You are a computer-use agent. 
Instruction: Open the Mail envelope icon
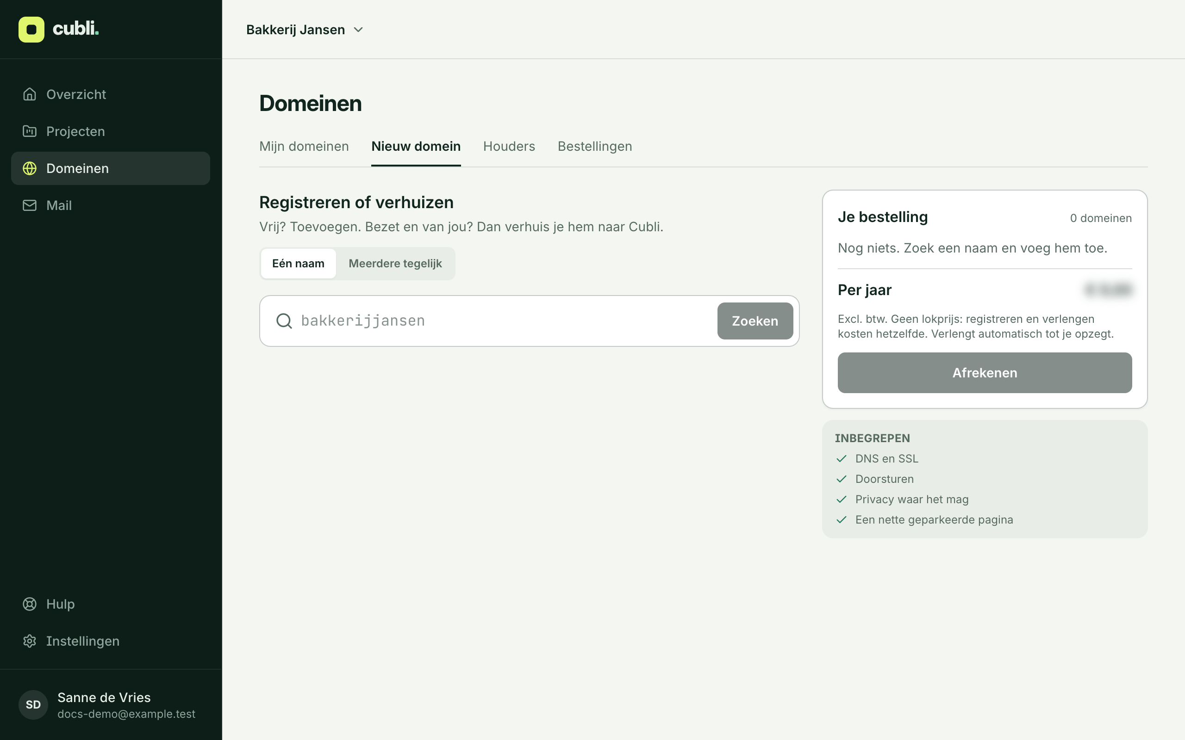coord(29,205)
